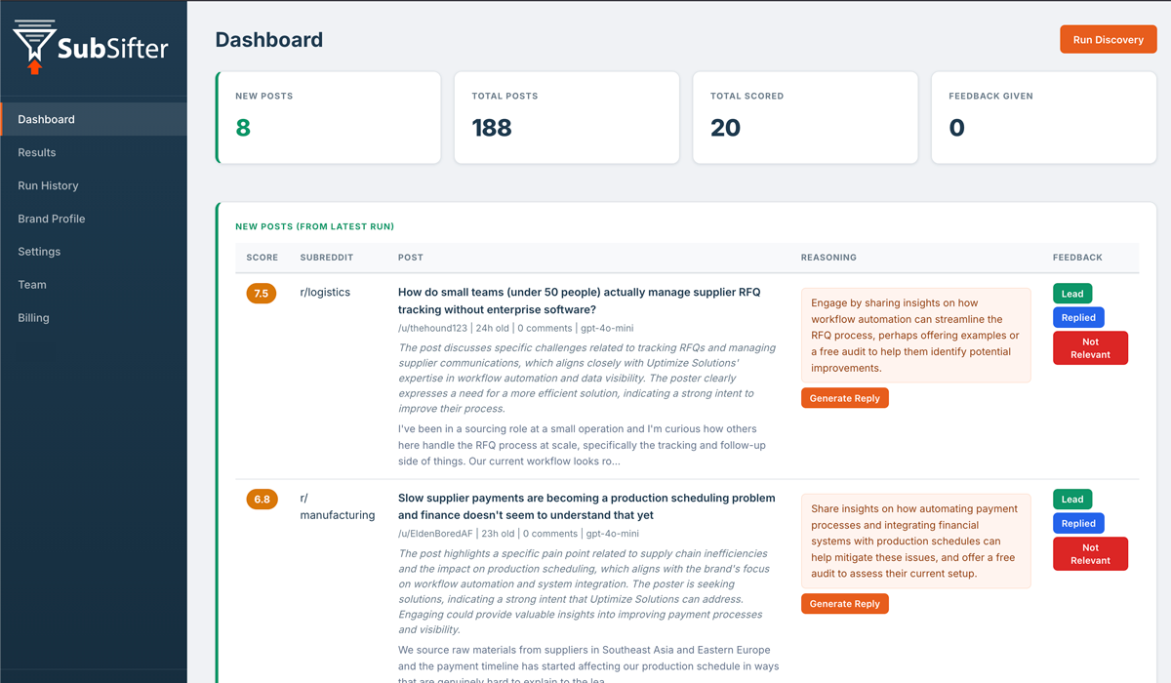
Task: Open the Billing page
Action: [32, 317]
